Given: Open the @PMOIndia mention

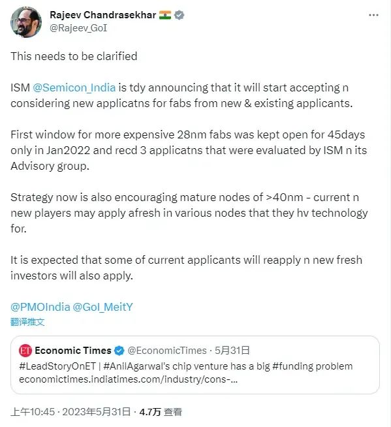Looking at the screenshot, I should point(40,307).
